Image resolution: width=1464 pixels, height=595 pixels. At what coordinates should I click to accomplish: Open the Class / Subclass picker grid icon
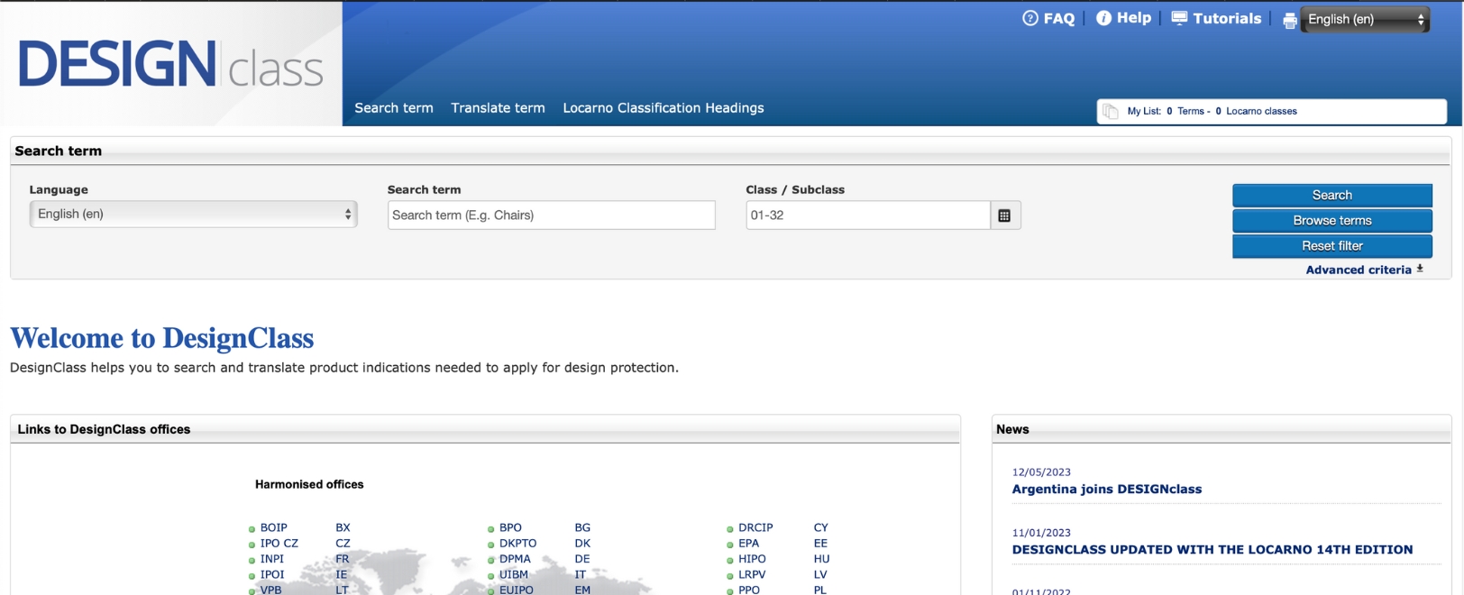1004,215
